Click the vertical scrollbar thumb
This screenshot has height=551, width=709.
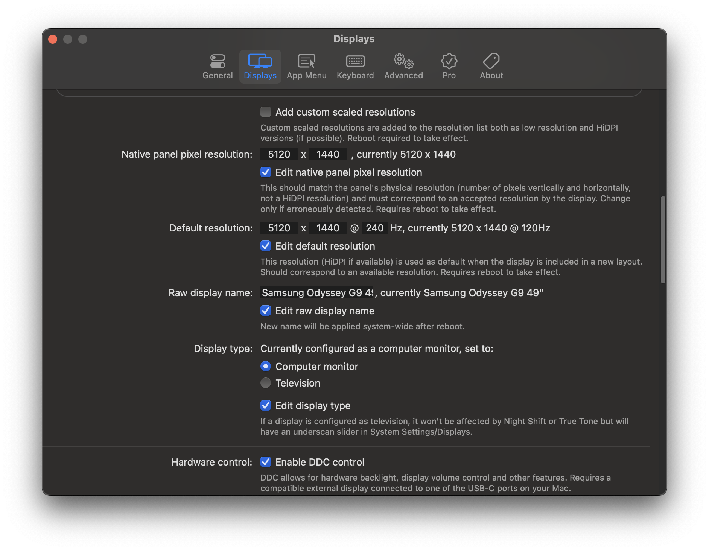(x=663, y=240)
